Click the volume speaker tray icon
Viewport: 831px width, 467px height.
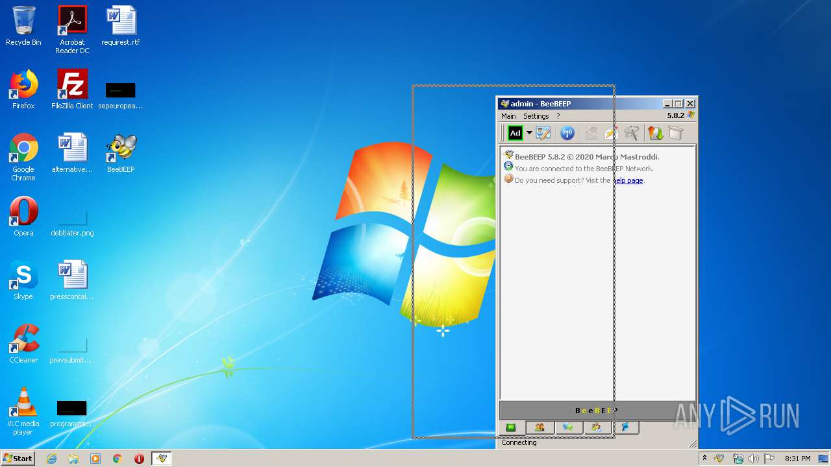[x=753, y=459]
